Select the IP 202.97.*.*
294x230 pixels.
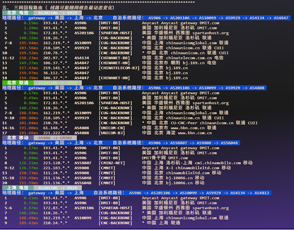[x=55, y=58]
